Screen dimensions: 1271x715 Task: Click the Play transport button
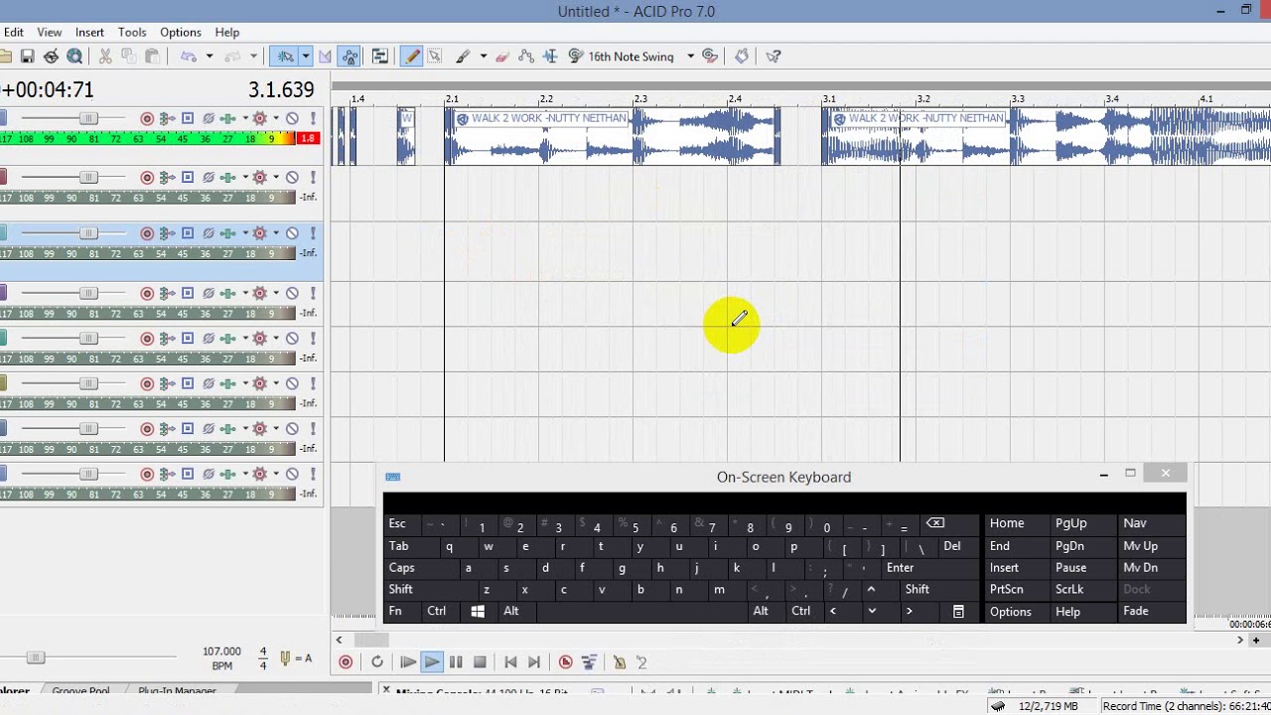431,661
